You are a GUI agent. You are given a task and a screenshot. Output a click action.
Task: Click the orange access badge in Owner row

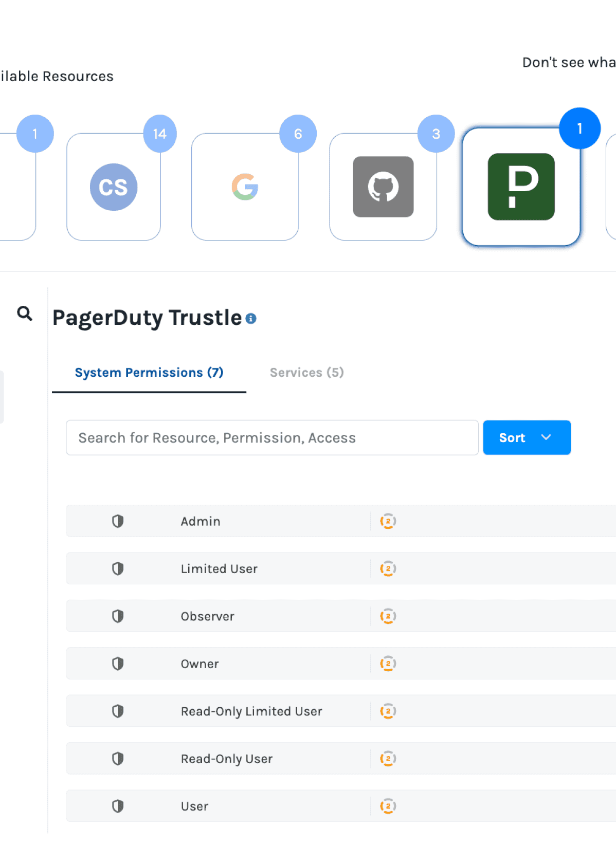click(388, 664)
